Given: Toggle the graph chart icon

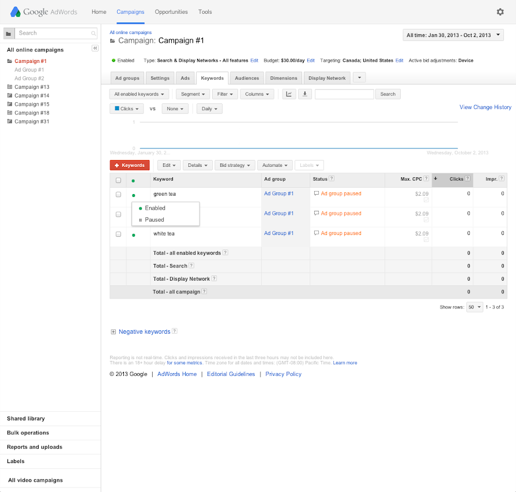Looking at the screenshot, I should point(289,94).
